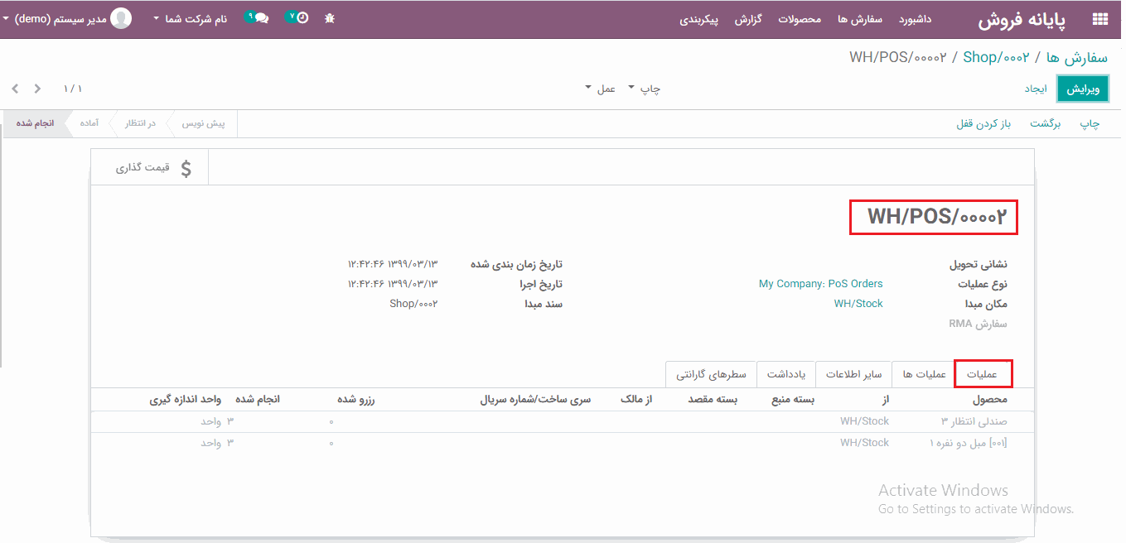Open the پیکربندی menu
The image size is (1126, 543).
pyautogui.click(x=699, y=19)
